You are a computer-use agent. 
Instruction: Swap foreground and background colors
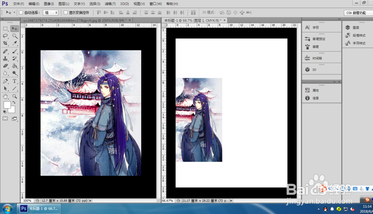click(x=14, y=102)
